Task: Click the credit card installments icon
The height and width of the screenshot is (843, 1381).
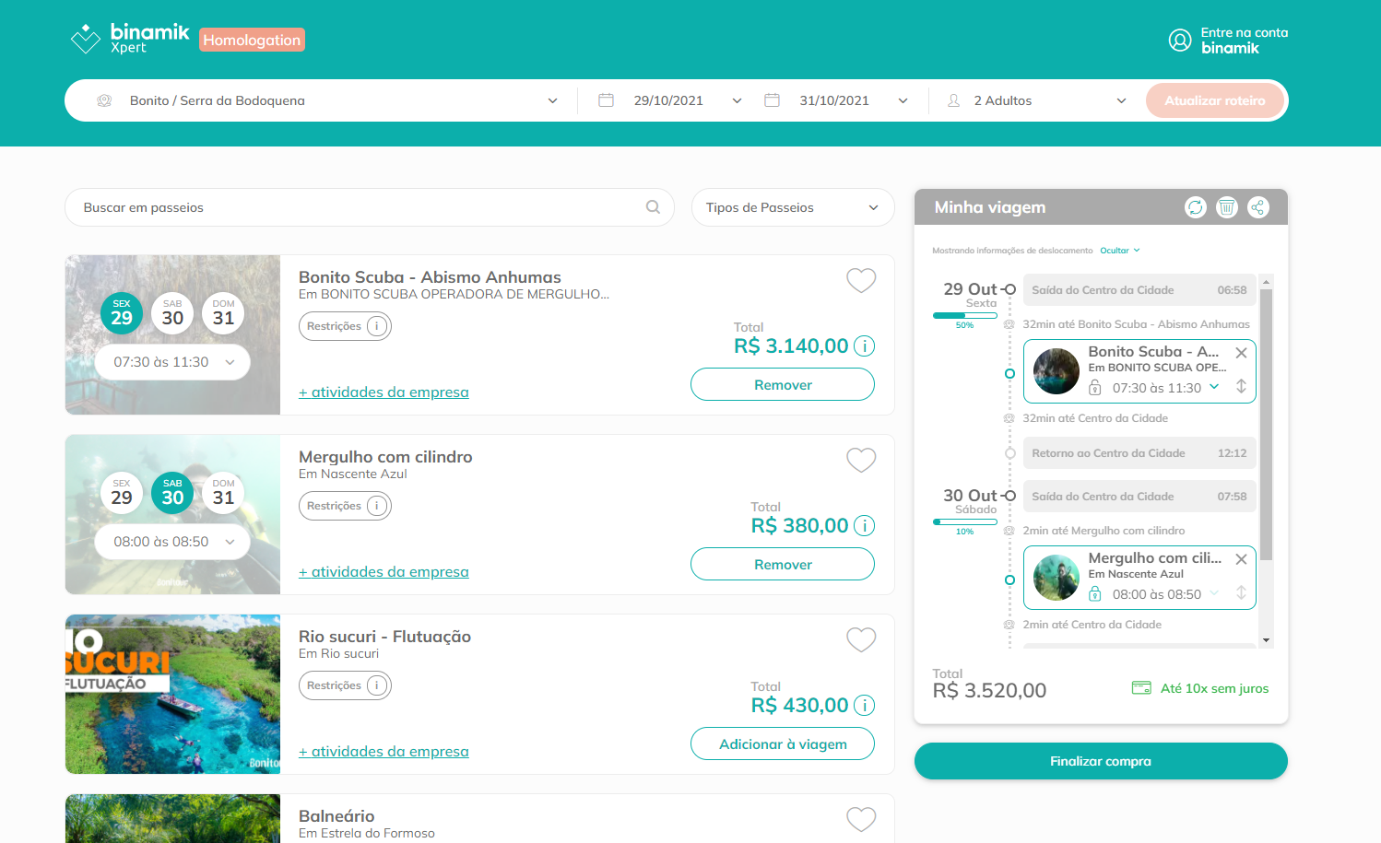Action: [1141, 688]
